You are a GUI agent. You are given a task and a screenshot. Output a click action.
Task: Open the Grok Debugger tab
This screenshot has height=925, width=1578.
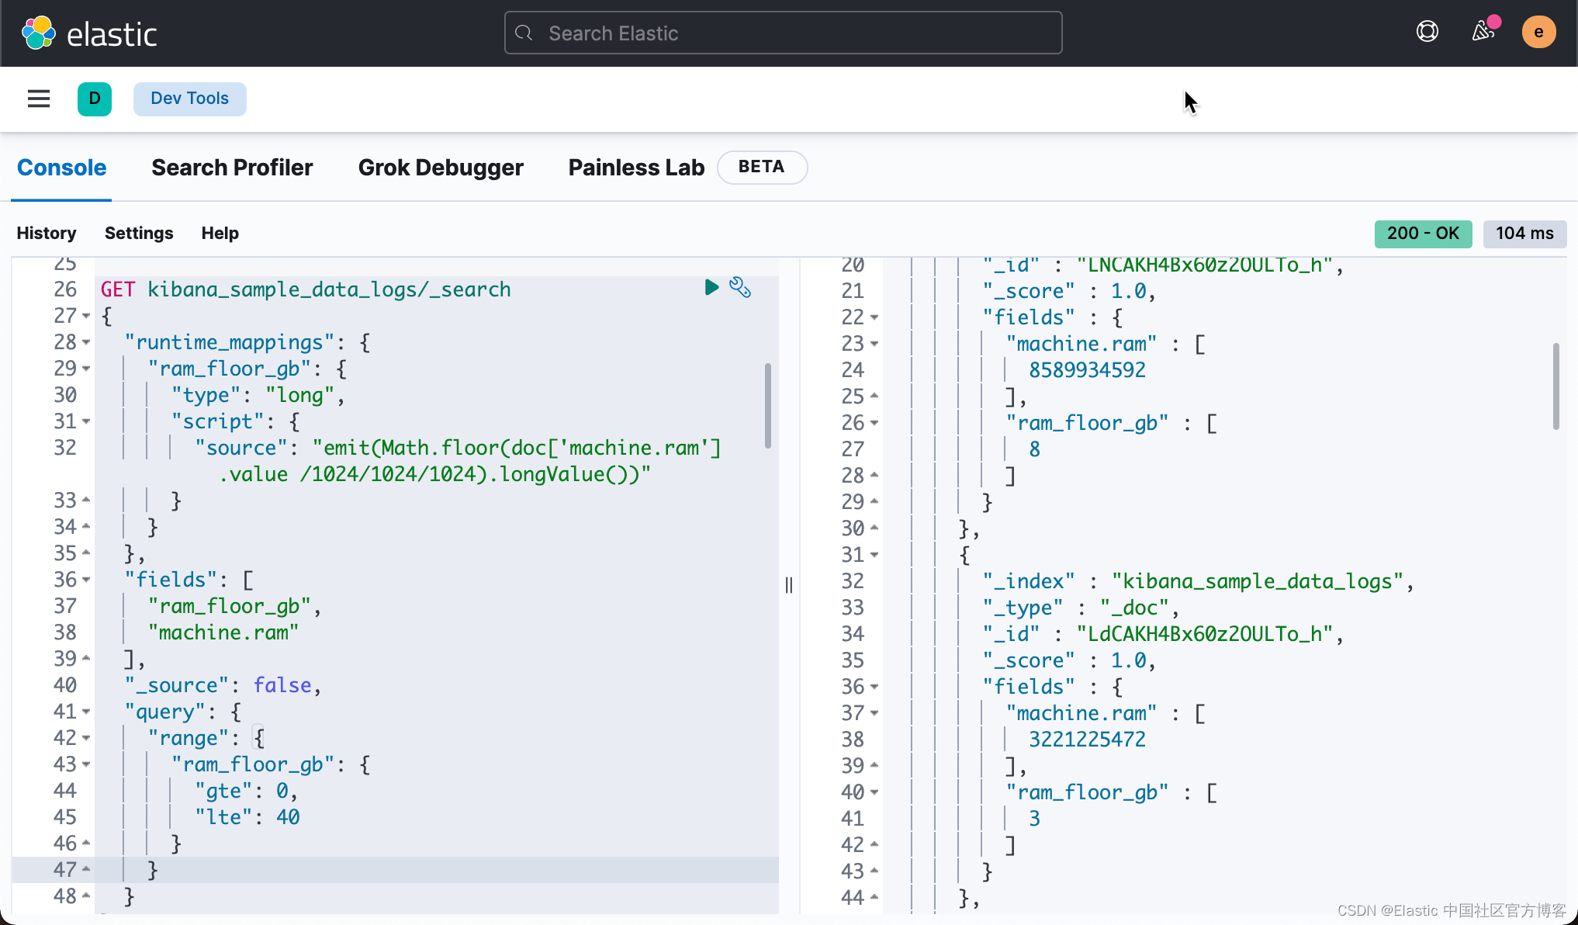tap(441, 167)
